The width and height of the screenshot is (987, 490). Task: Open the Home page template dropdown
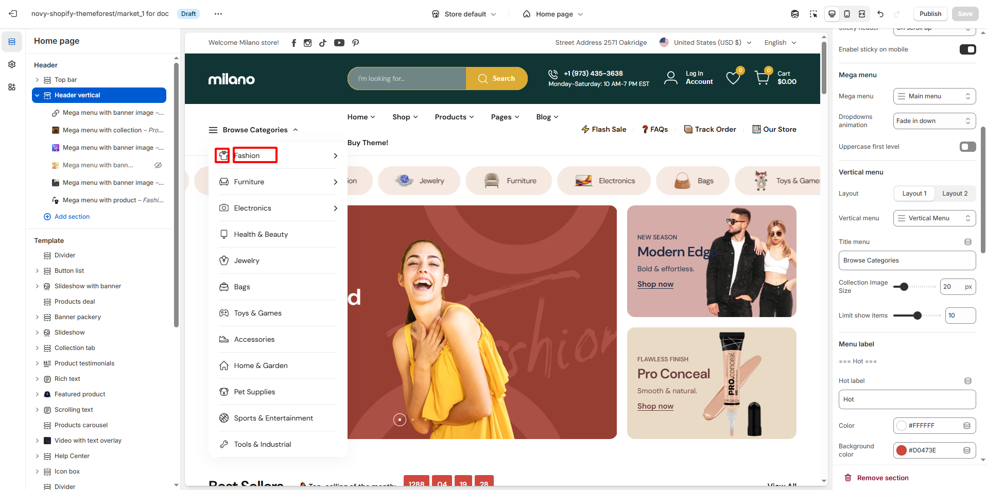[x=553, y=14]
